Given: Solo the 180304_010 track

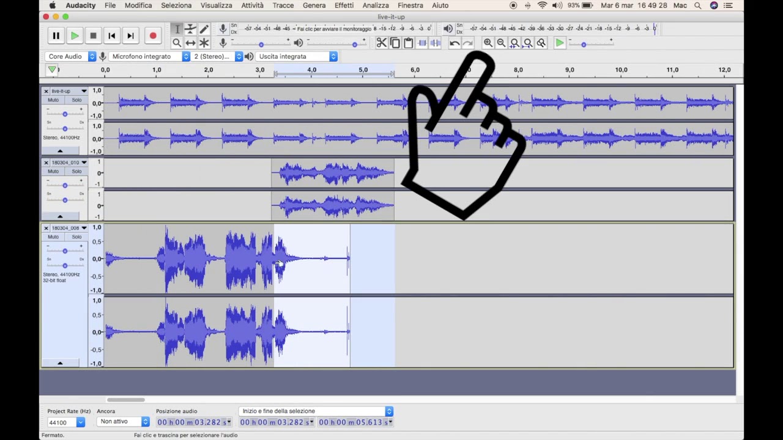Looking at the screenshot, I should 76,171.
